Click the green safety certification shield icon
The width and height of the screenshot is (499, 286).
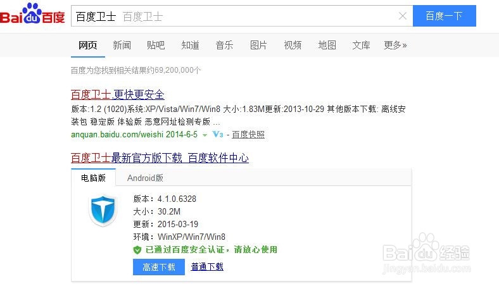pyautogui.click(x=137, y=250)
